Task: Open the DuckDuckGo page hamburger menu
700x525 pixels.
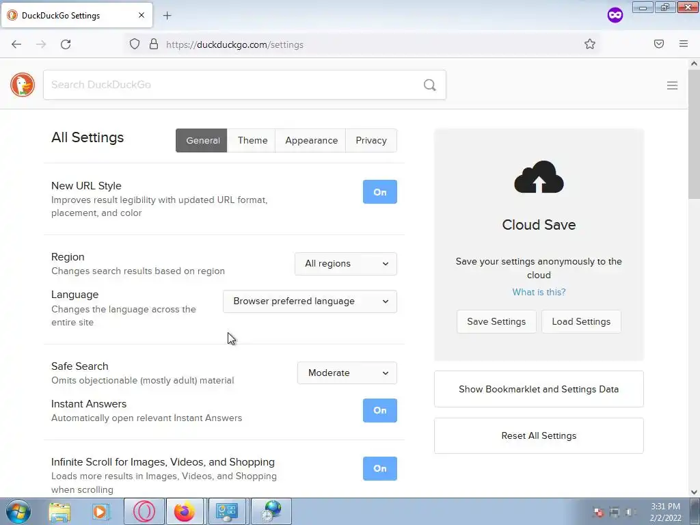Action: click(673, 85)
